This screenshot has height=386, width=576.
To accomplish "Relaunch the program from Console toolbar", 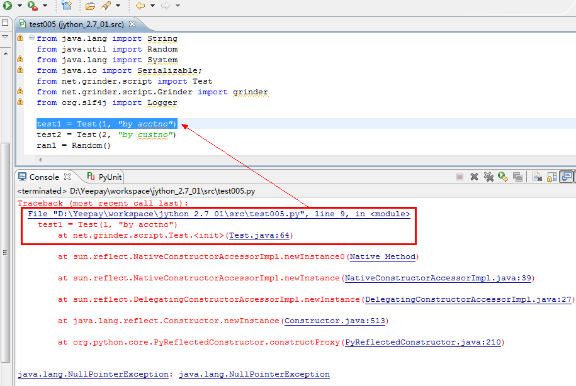I will [503, 177].
